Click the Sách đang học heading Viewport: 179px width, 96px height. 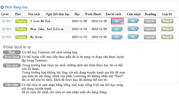(16, 7)
